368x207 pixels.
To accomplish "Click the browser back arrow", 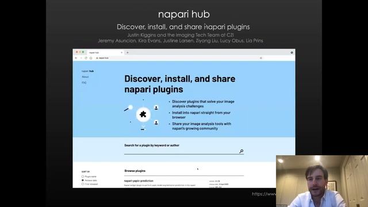I will pos(76,58).
